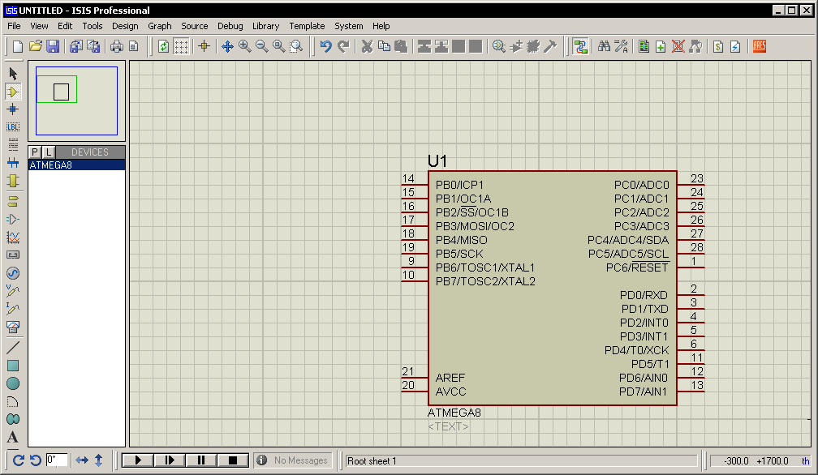Zoom in on the schematic
818x475 pixels.
pos(245,46)
